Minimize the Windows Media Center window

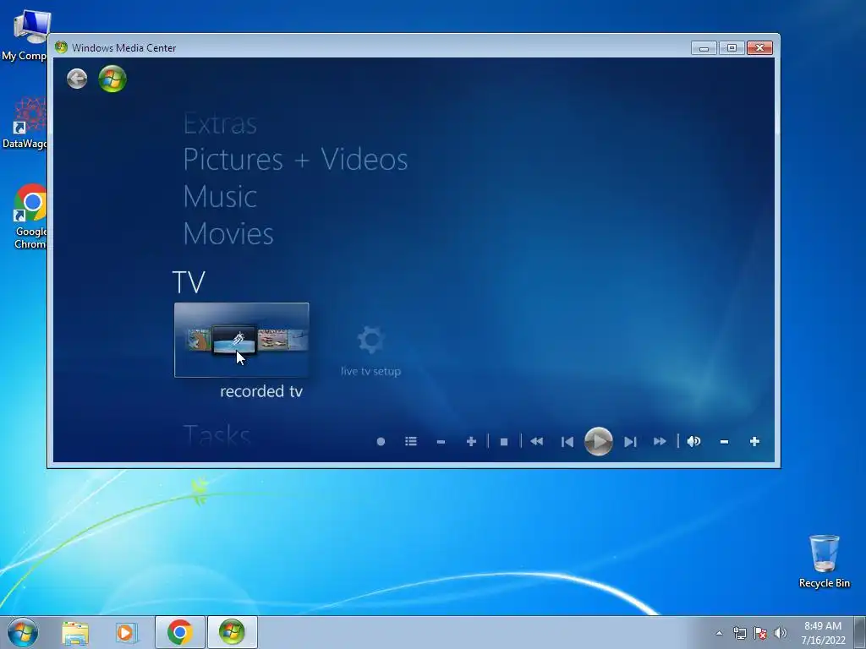point(704,48)
